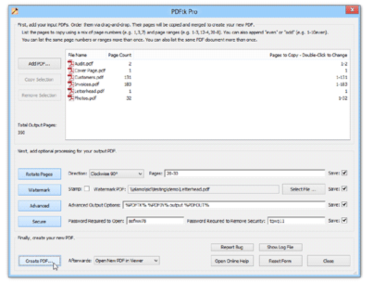
Task: Click the PDFtk Pro title bar app icon
Action: (15, 11)
